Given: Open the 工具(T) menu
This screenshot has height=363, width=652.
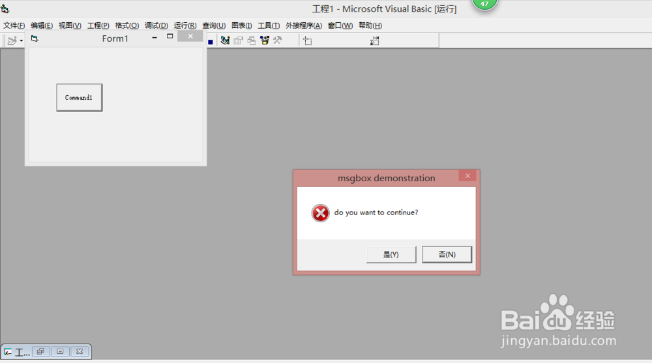Looking at the screenshot, I should (x=269, y=25).
